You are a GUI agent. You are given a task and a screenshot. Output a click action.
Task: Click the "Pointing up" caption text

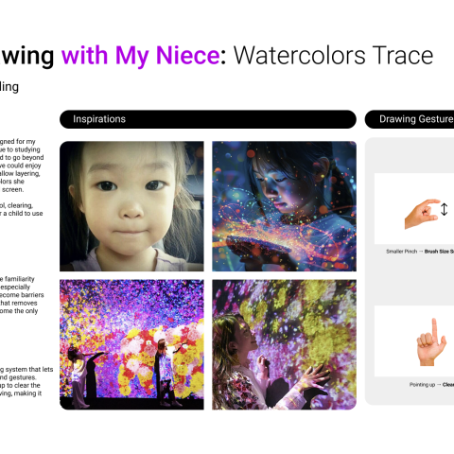coord(422,384)
